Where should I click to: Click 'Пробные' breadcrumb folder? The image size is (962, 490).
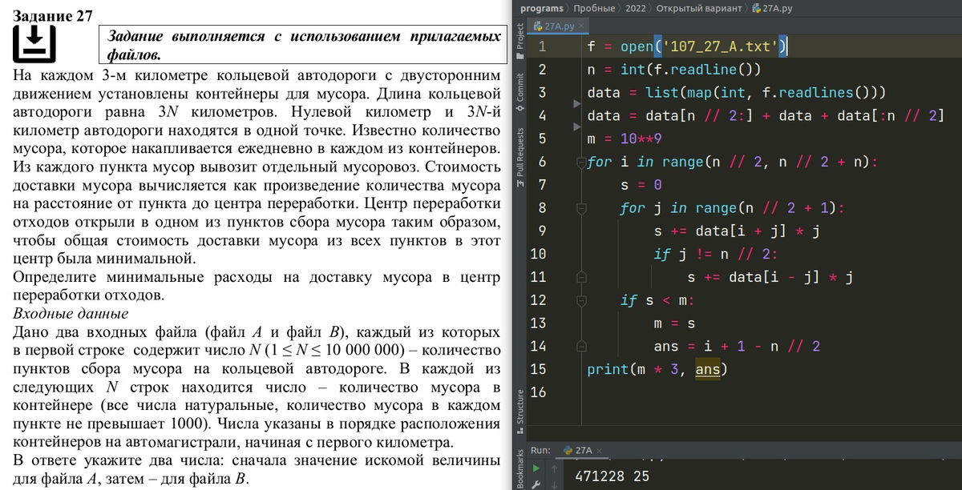tap(594, 8)
